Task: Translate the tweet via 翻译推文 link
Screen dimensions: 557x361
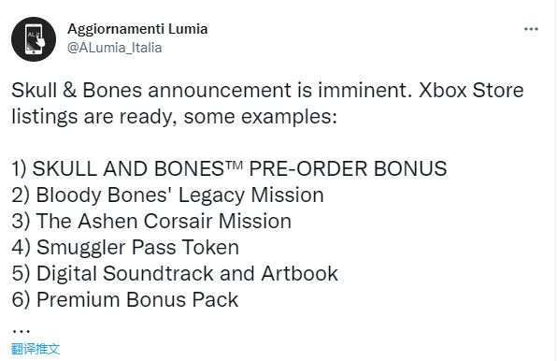Action: tap(36, 349)
